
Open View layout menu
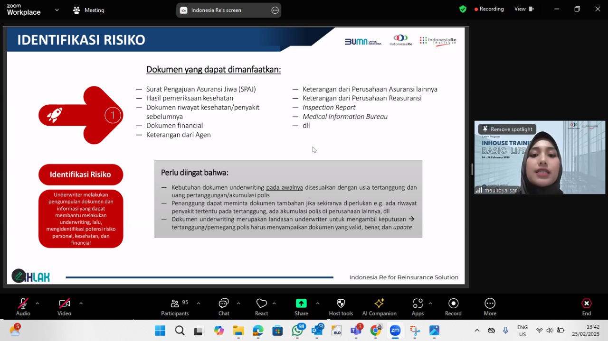(524, 9)
